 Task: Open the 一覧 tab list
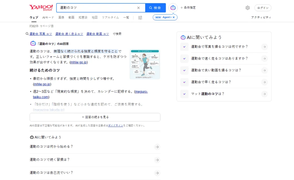point(126,18)
